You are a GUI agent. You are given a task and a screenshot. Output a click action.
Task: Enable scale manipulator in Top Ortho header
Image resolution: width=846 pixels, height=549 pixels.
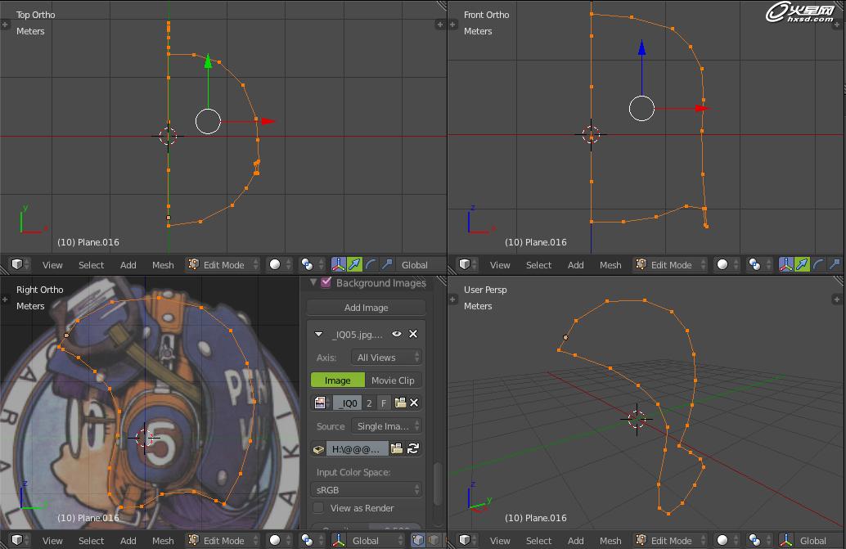click(386, 264)
